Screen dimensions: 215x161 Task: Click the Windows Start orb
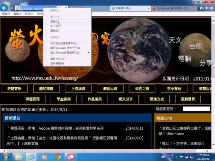5,157
